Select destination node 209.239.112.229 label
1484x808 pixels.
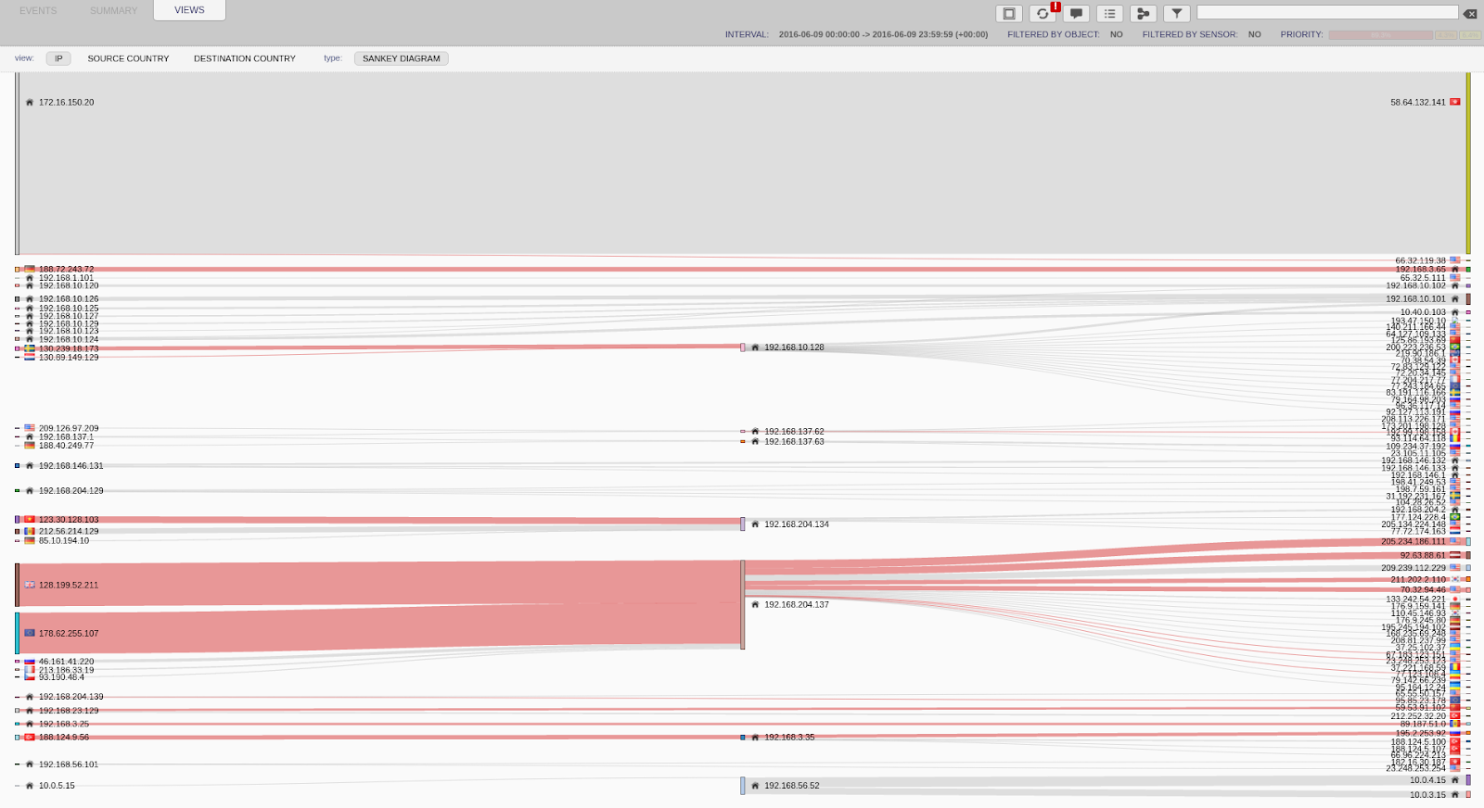point(1413,568)
